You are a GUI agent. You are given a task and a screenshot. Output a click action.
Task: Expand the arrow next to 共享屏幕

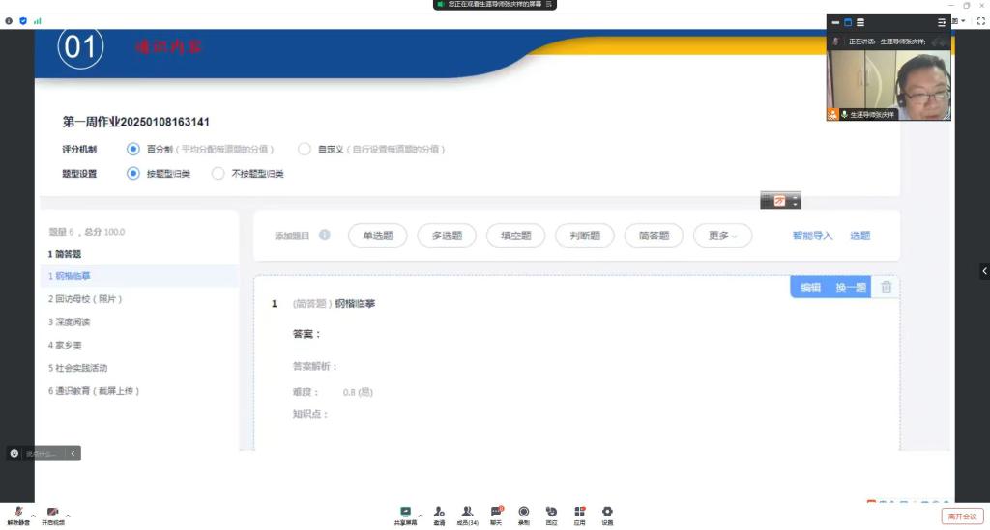420,516
